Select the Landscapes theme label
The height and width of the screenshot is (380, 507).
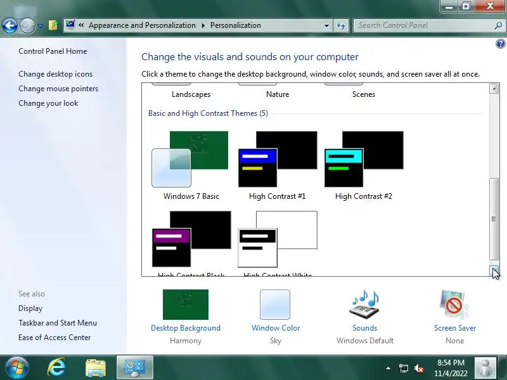191,94
